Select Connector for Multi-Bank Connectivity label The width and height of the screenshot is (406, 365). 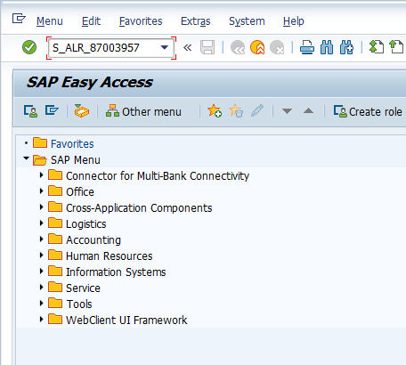[158, 176]
